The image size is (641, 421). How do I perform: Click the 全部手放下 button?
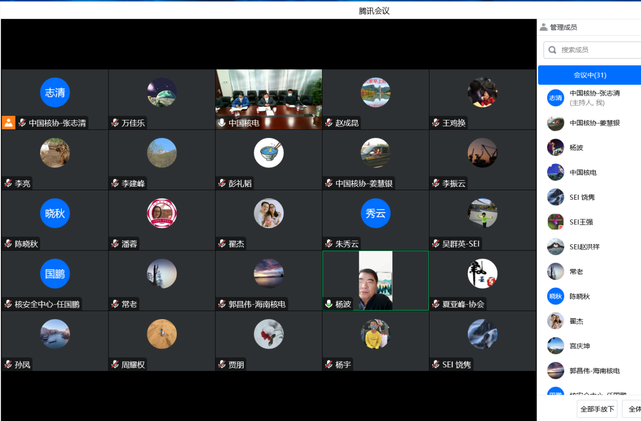(x=597, y=409)
